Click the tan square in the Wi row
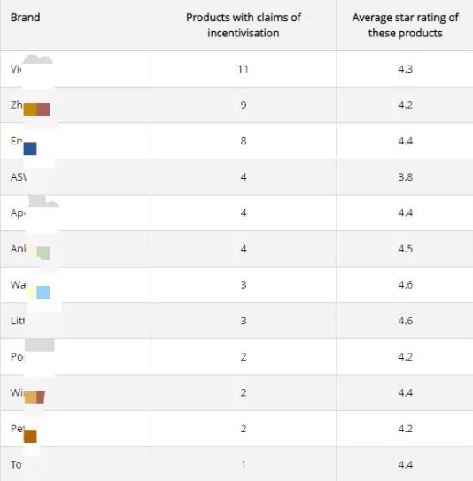 pyautogui.click(x=30, y=397)
